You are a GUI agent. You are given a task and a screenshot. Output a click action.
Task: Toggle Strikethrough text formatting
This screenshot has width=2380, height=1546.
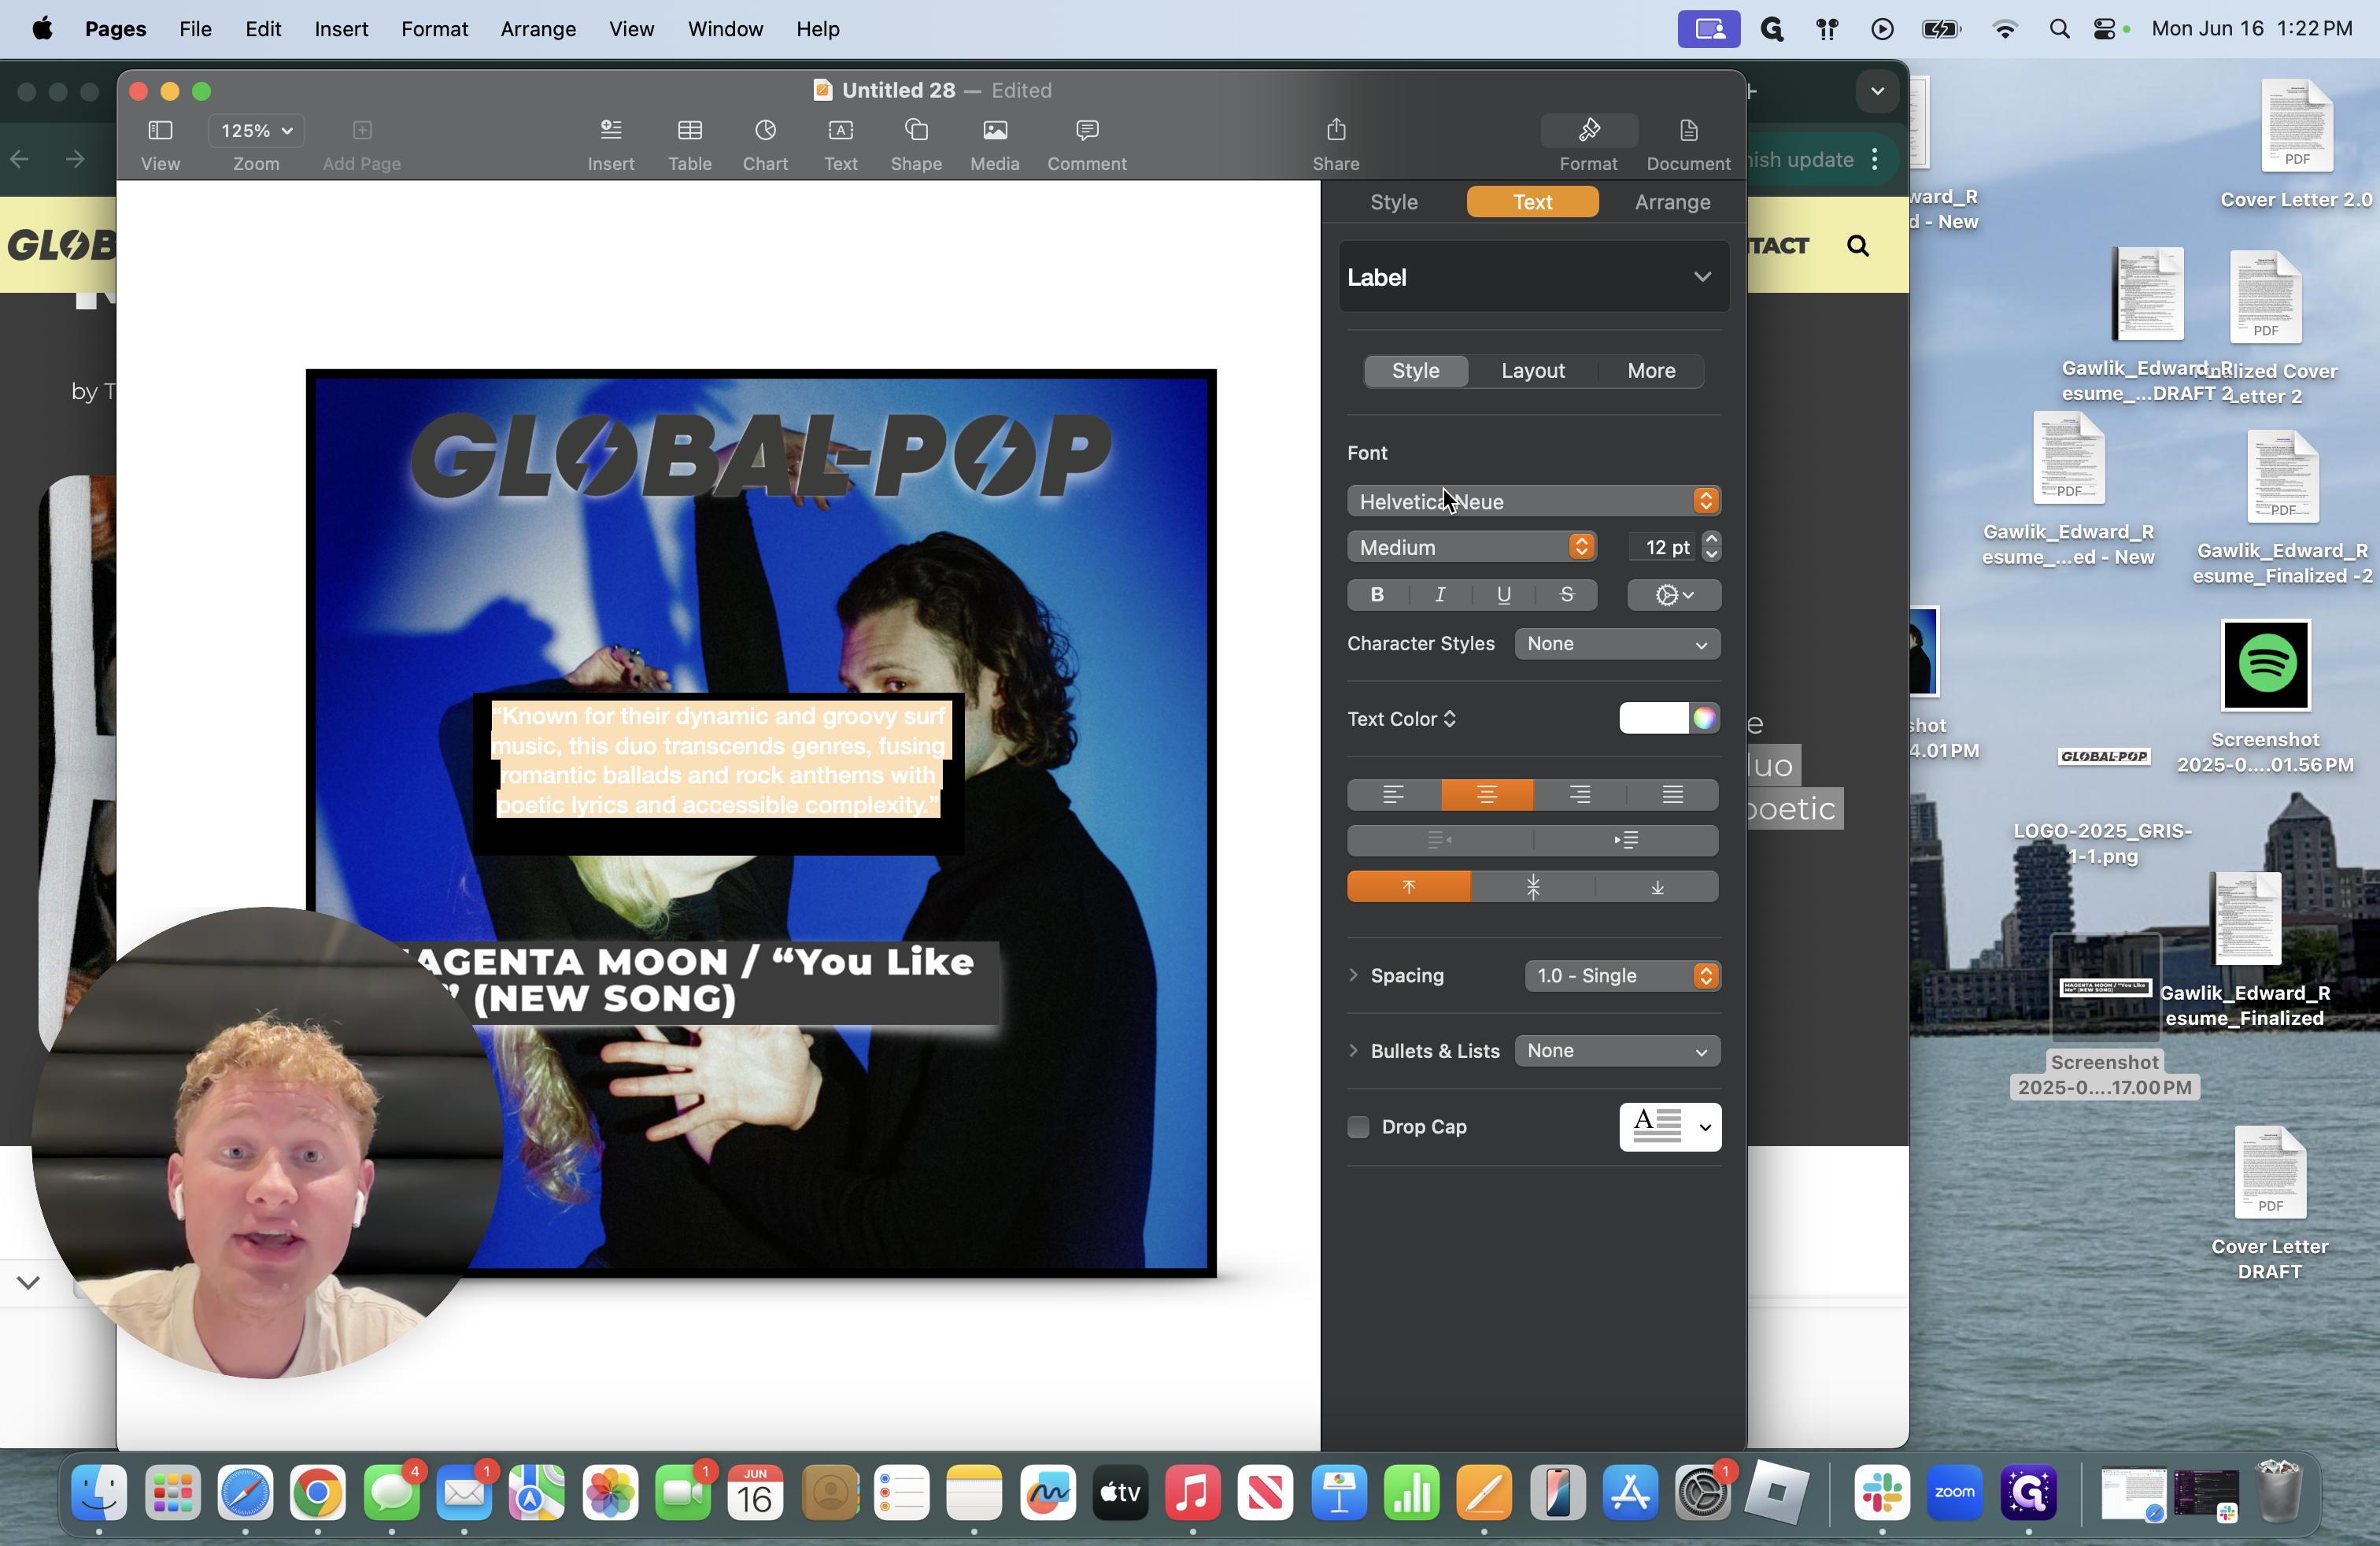pyautogui.click(x=1567, y=595)
